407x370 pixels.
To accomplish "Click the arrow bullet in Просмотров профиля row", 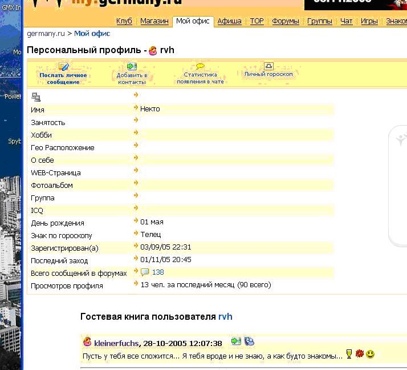I will tap(136, 283).
